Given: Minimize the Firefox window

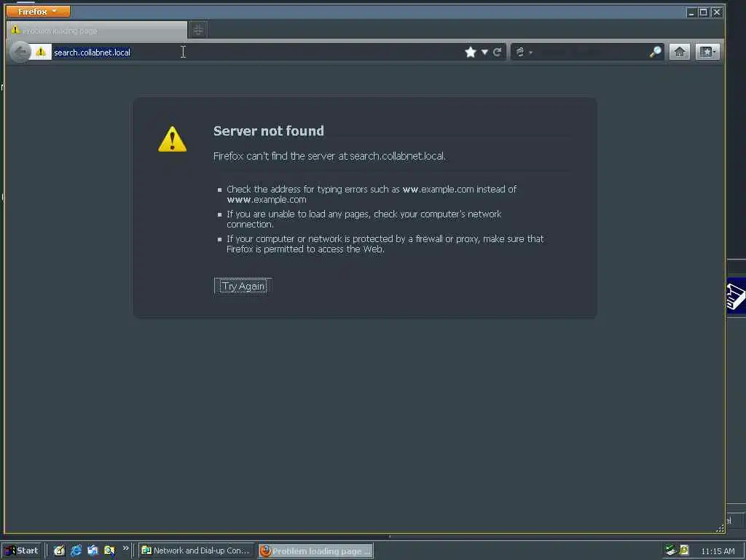Looking at the screenshot, I should (x=691, y=13).
